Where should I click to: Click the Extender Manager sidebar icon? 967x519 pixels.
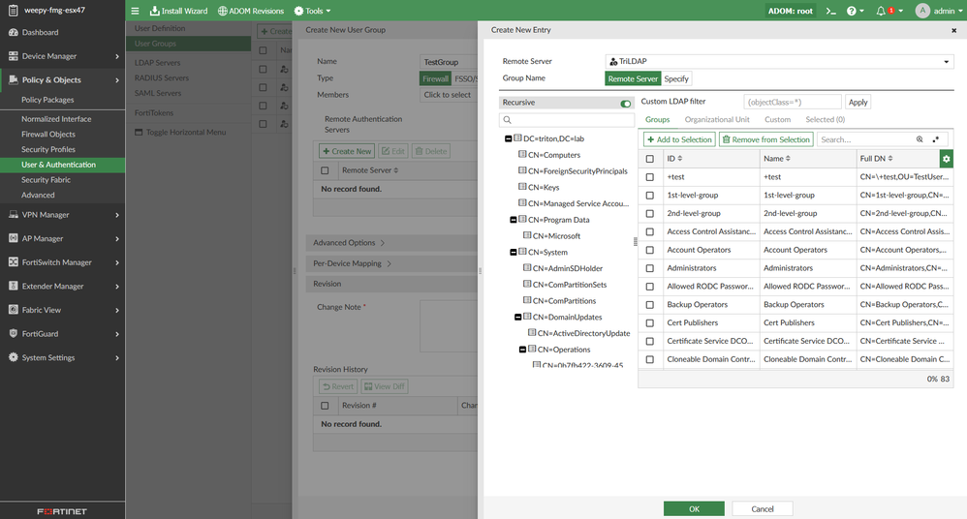click(x=13, y=286)
